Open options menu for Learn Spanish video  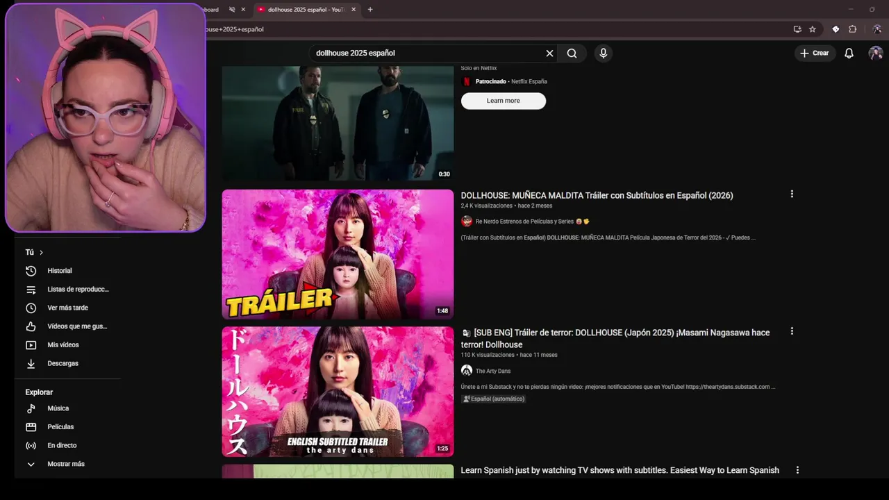point(797,470)
